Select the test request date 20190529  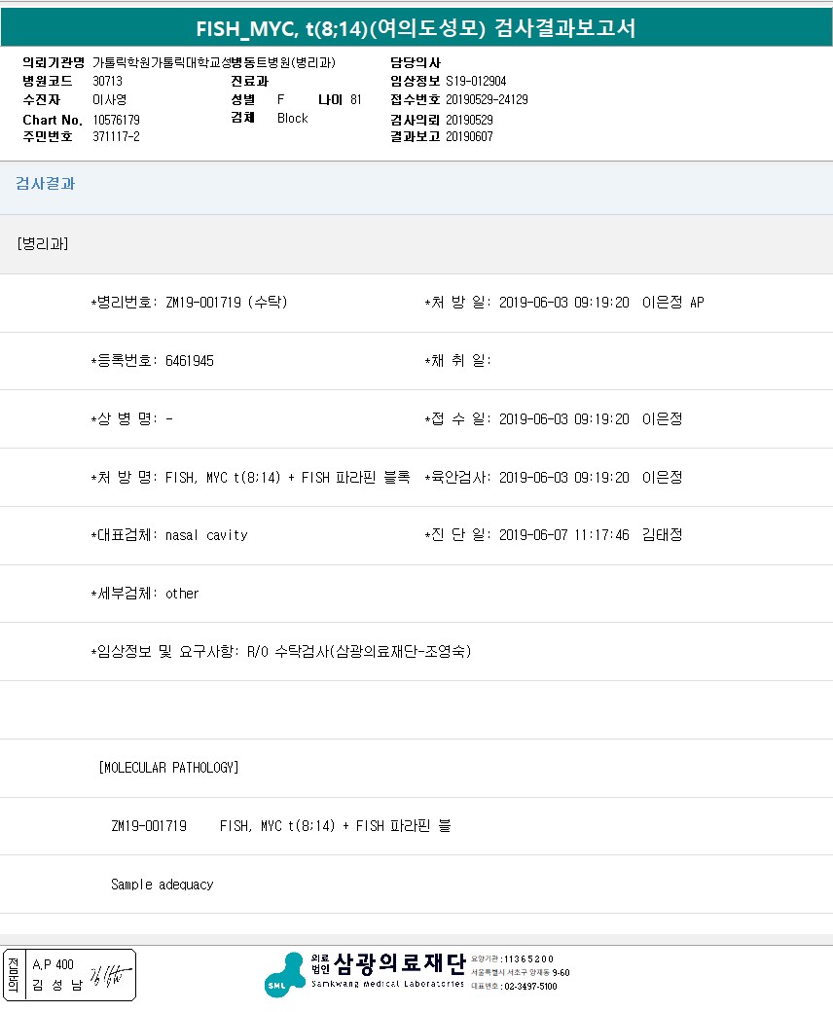click(469, 120)
